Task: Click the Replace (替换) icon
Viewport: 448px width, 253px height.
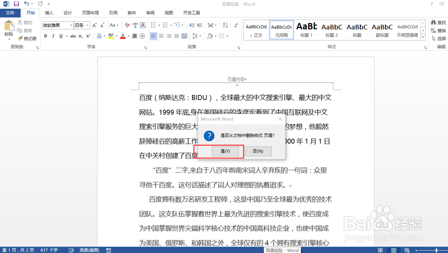Action: (433, 30)
